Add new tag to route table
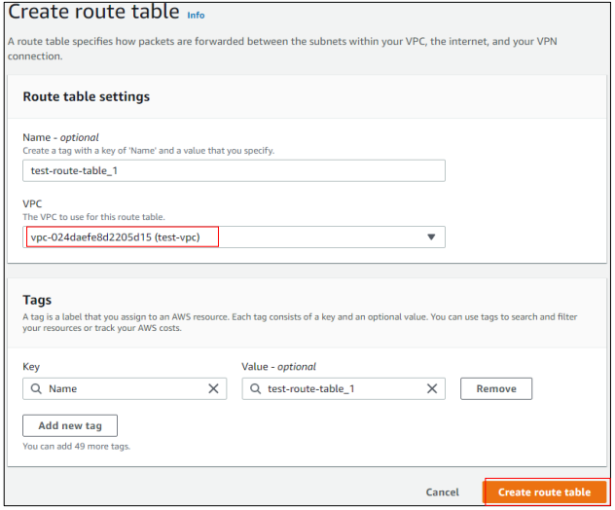The height and width of the screenshot is (510, 615). [x=70, y=425]
